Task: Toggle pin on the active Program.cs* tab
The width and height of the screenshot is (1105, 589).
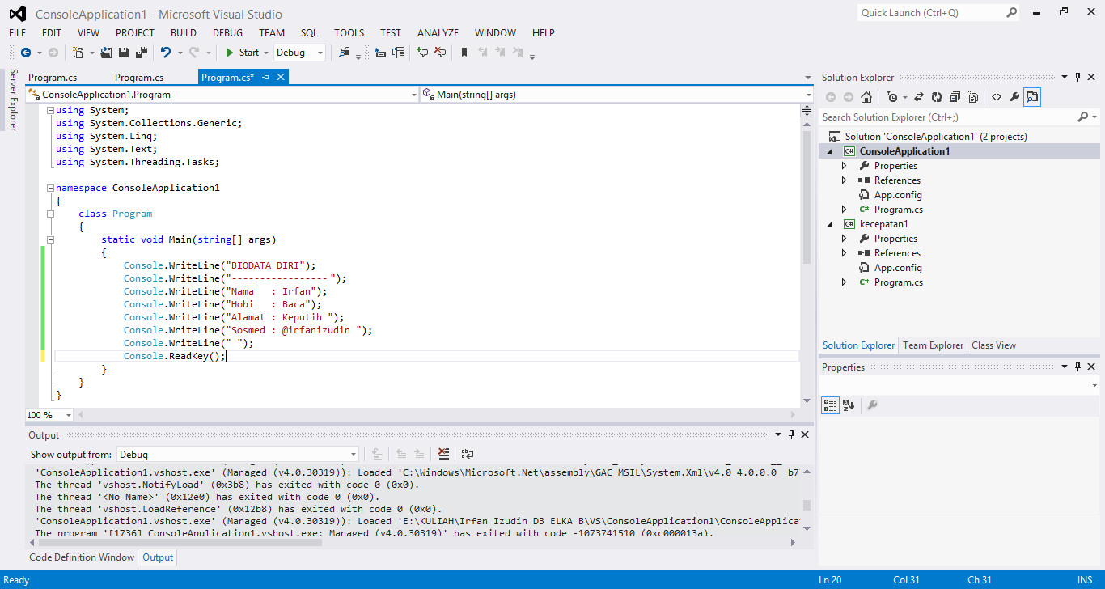Action: 266,77
